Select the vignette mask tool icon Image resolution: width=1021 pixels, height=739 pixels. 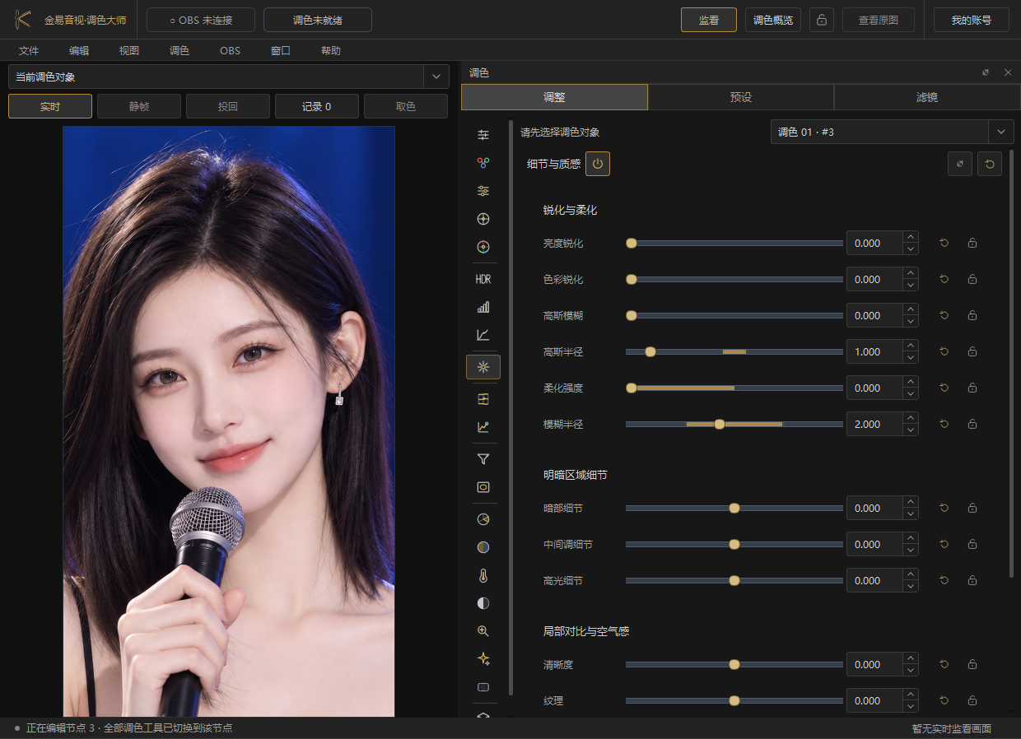(483, 487)
